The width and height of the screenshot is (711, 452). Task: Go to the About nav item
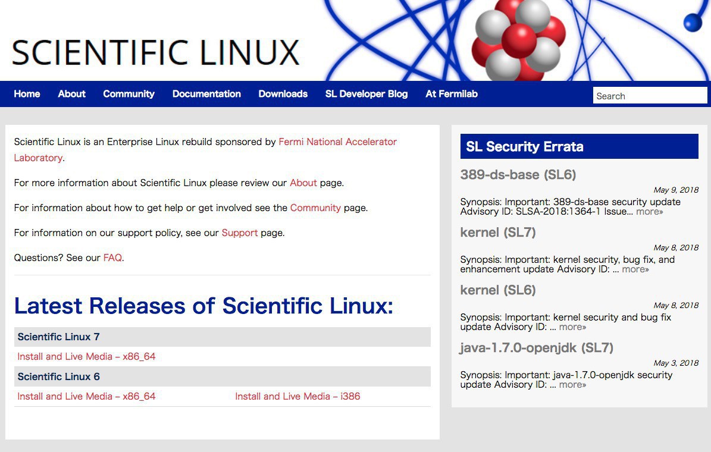[71, 94]
